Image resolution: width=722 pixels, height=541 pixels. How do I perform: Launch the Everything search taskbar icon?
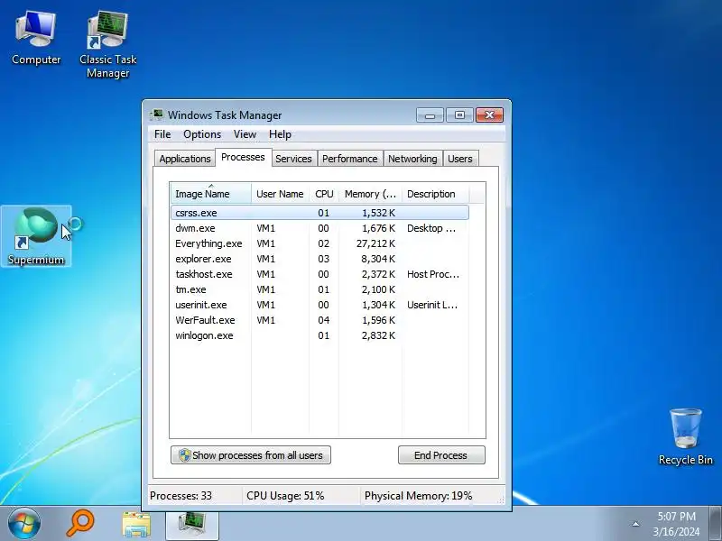[80, 524]
